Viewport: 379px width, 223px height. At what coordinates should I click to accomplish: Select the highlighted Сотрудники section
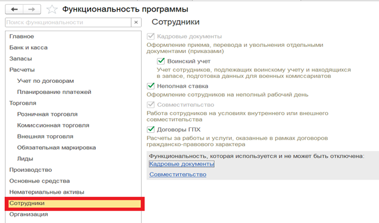click(74, 204)
